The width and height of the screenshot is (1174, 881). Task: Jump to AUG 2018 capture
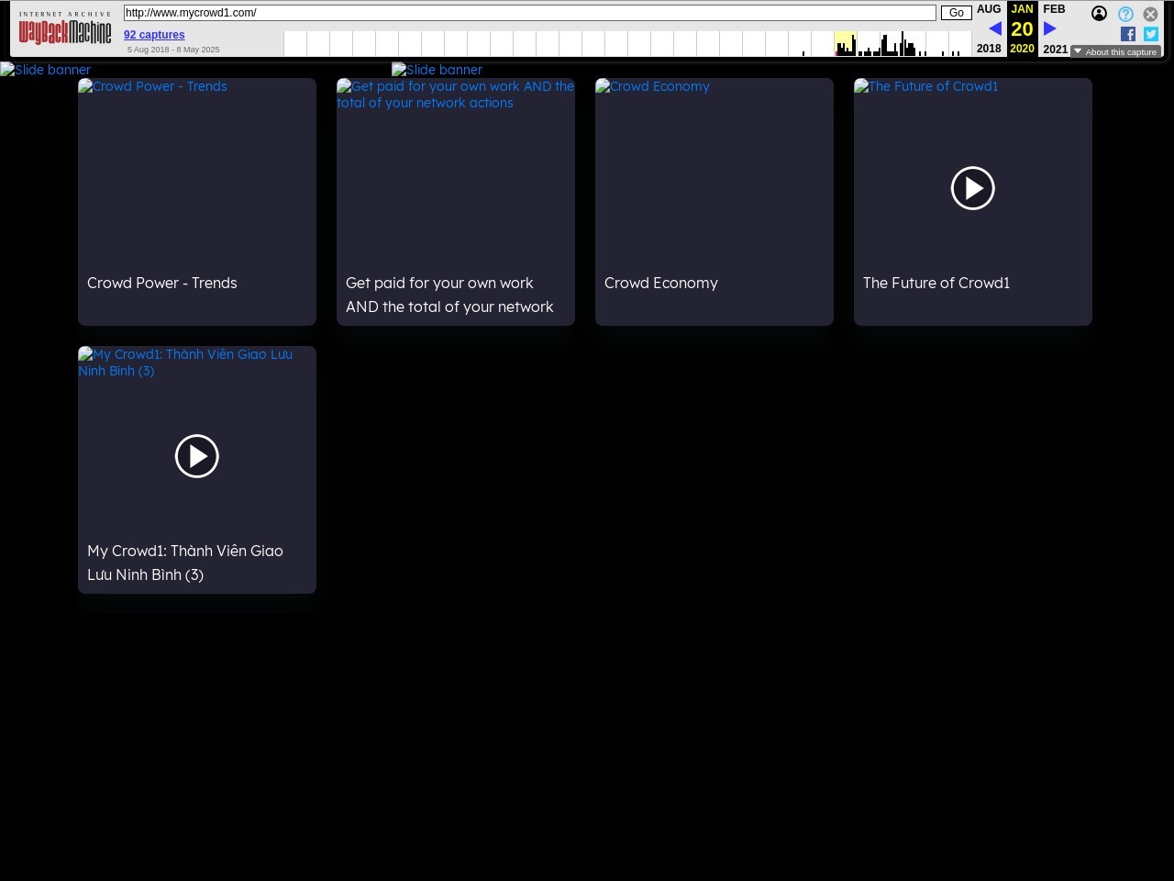(989, 28)
